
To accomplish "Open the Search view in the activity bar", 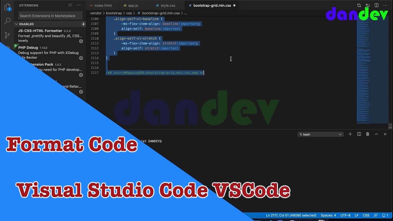I will (7, 21).
